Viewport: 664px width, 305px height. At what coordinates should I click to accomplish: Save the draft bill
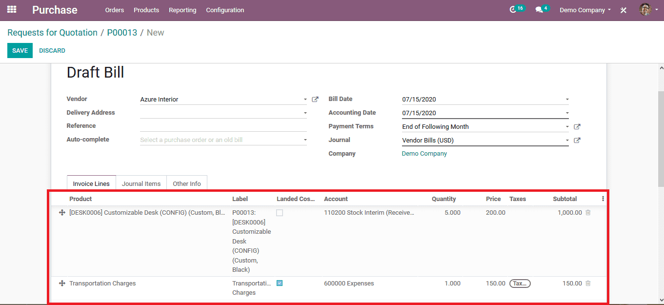pyautogui.click(x=20, y=51)
